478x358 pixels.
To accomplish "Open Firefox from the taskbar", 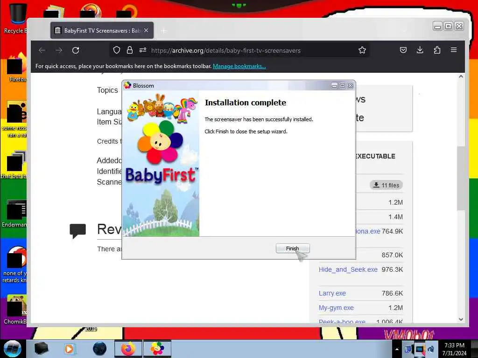I will 128,349.
